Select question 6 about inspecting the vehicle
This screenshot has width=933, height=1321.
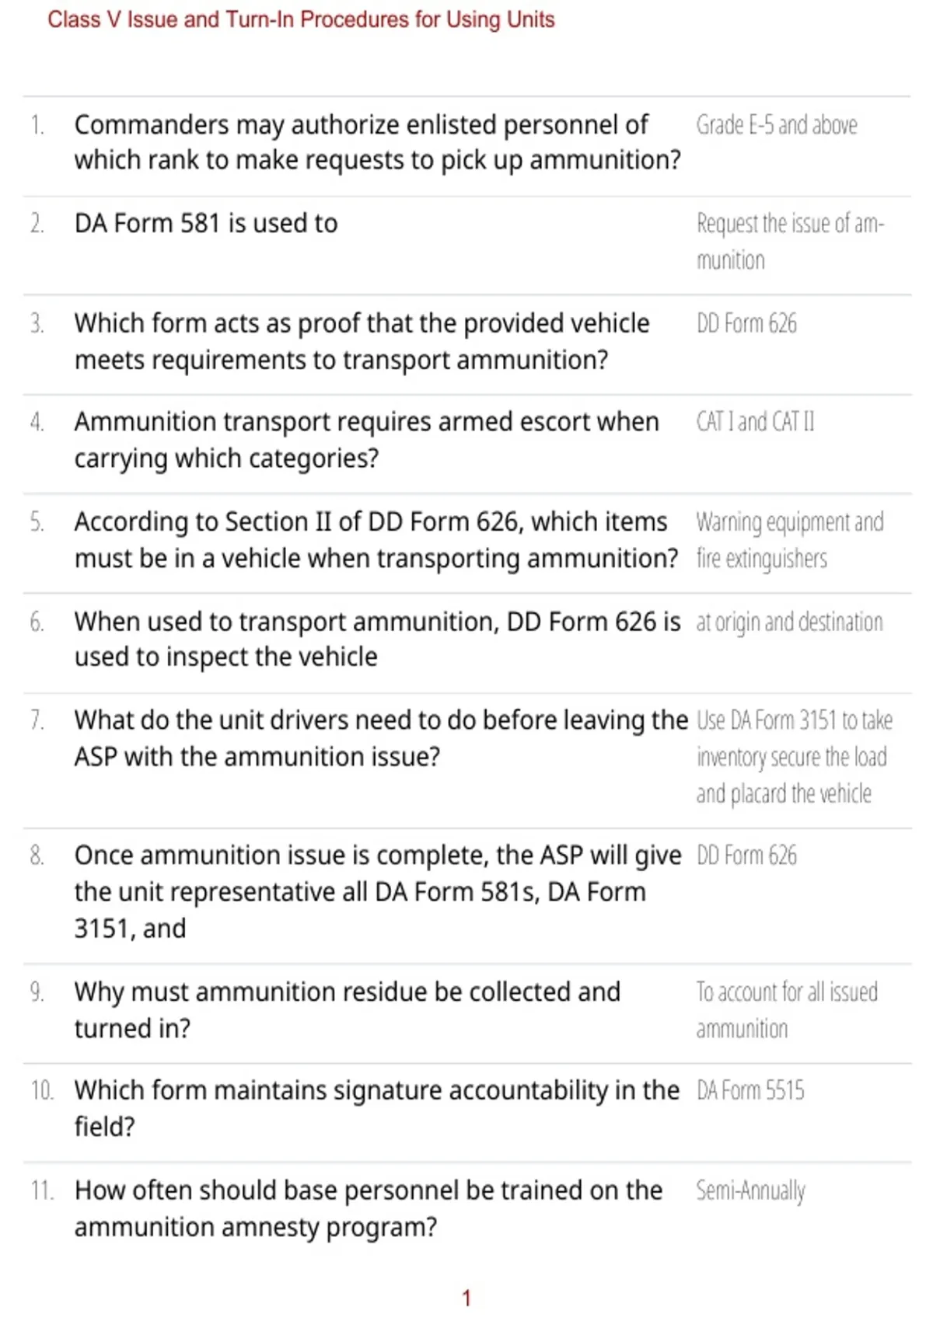click(x=377, y=639)
